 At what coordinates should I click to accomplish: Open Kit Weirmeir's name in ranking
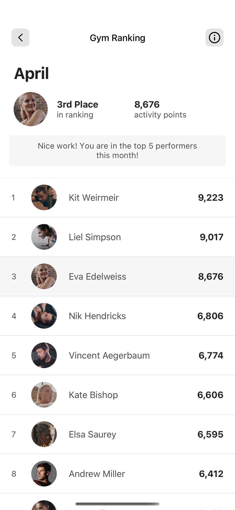(x=94, y=198)
